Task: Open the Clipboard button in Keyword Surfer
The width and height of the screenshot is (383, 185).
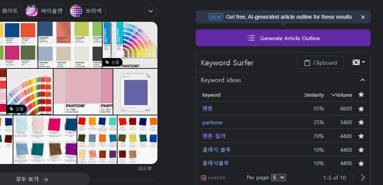Action: (x=320, y=63)
